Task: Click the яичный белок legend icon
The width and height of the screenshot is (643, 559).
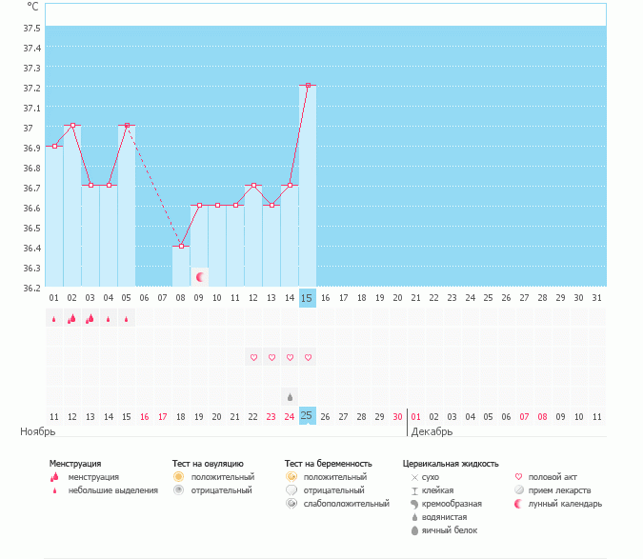Action: pos(414,530)
